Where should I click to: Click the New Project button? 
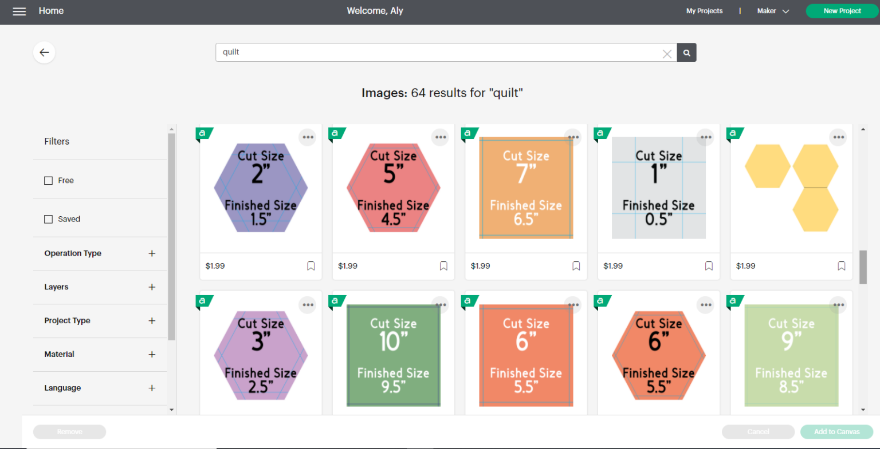pos(842,11)
